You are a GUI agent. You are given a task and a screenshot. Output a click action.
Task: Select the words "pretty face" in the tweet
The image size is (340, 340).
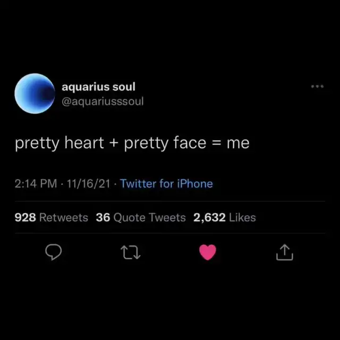click(x=165, y=143)
